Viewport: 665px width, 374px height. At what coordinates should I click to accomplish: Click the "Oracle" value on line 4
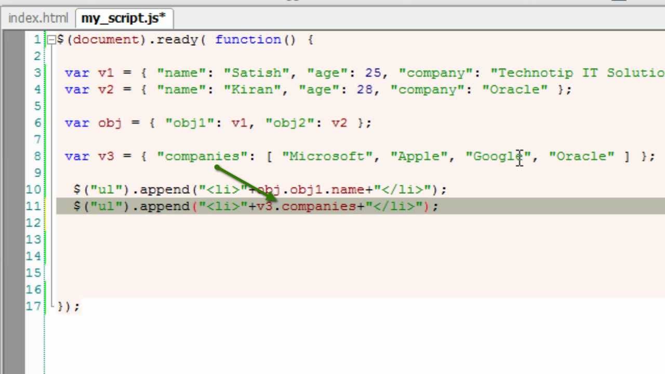515,89
